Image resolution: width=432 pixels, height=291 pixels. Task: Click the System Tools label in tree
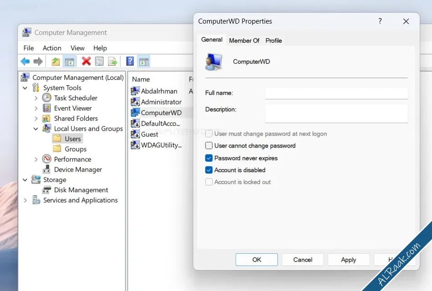[x=62, y=88]
